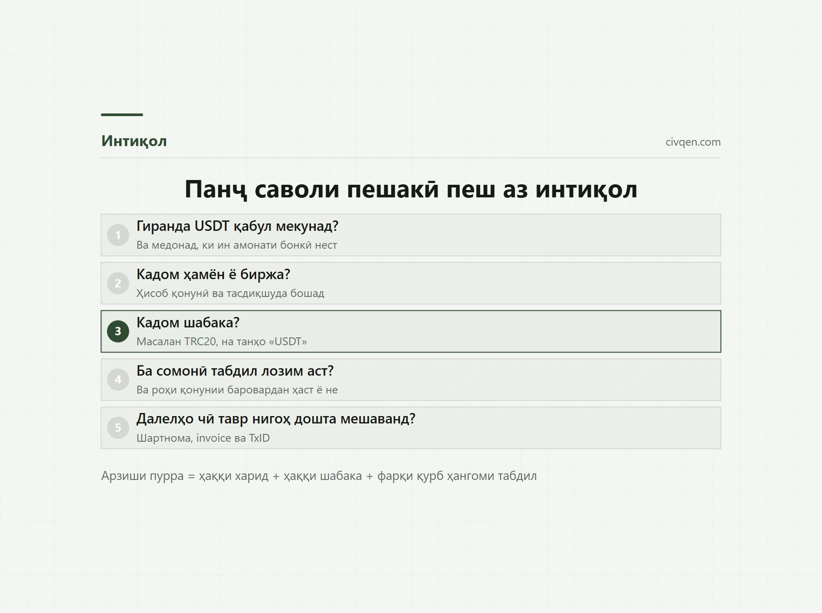Select step number 5 circle
Viewport: 822px width, 613px height.
pos(118,428)
